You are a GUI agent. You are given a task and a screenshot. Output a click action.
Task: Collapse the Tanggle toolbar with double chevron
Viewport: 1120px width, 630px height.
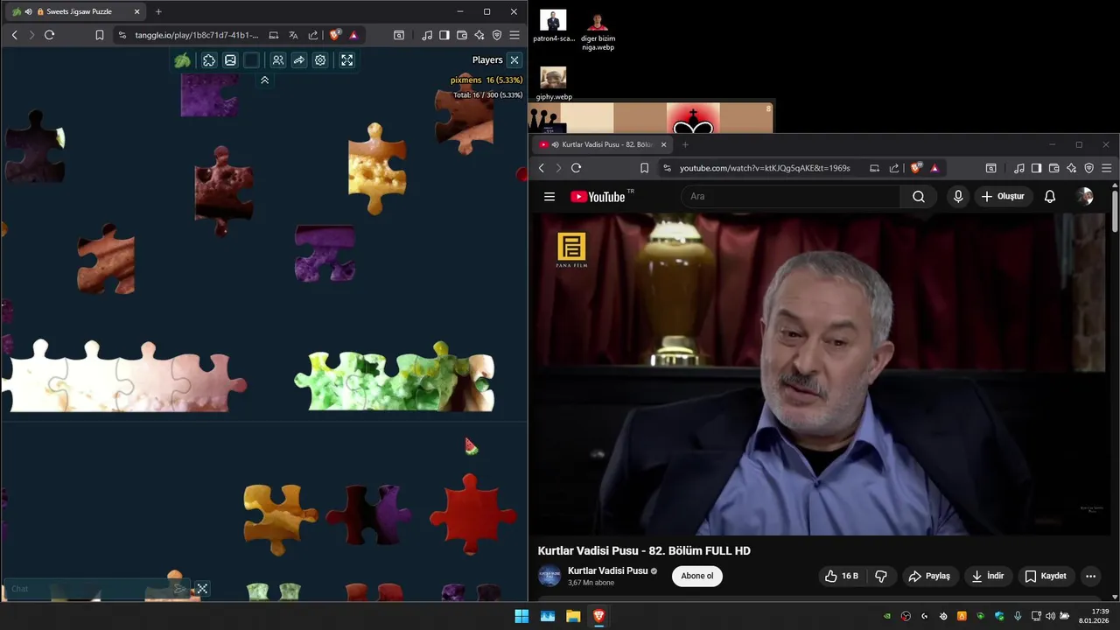coord(264,80)
